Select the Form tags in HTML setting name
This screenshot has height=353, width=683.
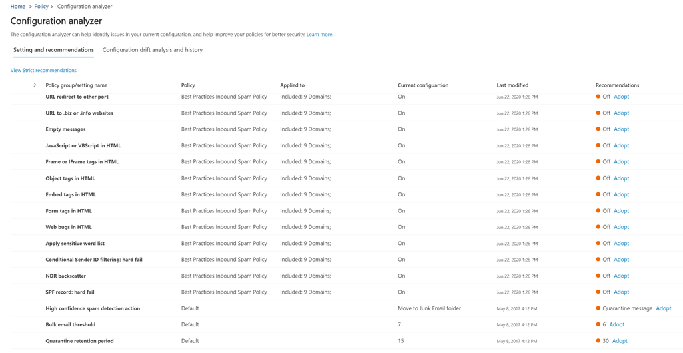point(69,211)
